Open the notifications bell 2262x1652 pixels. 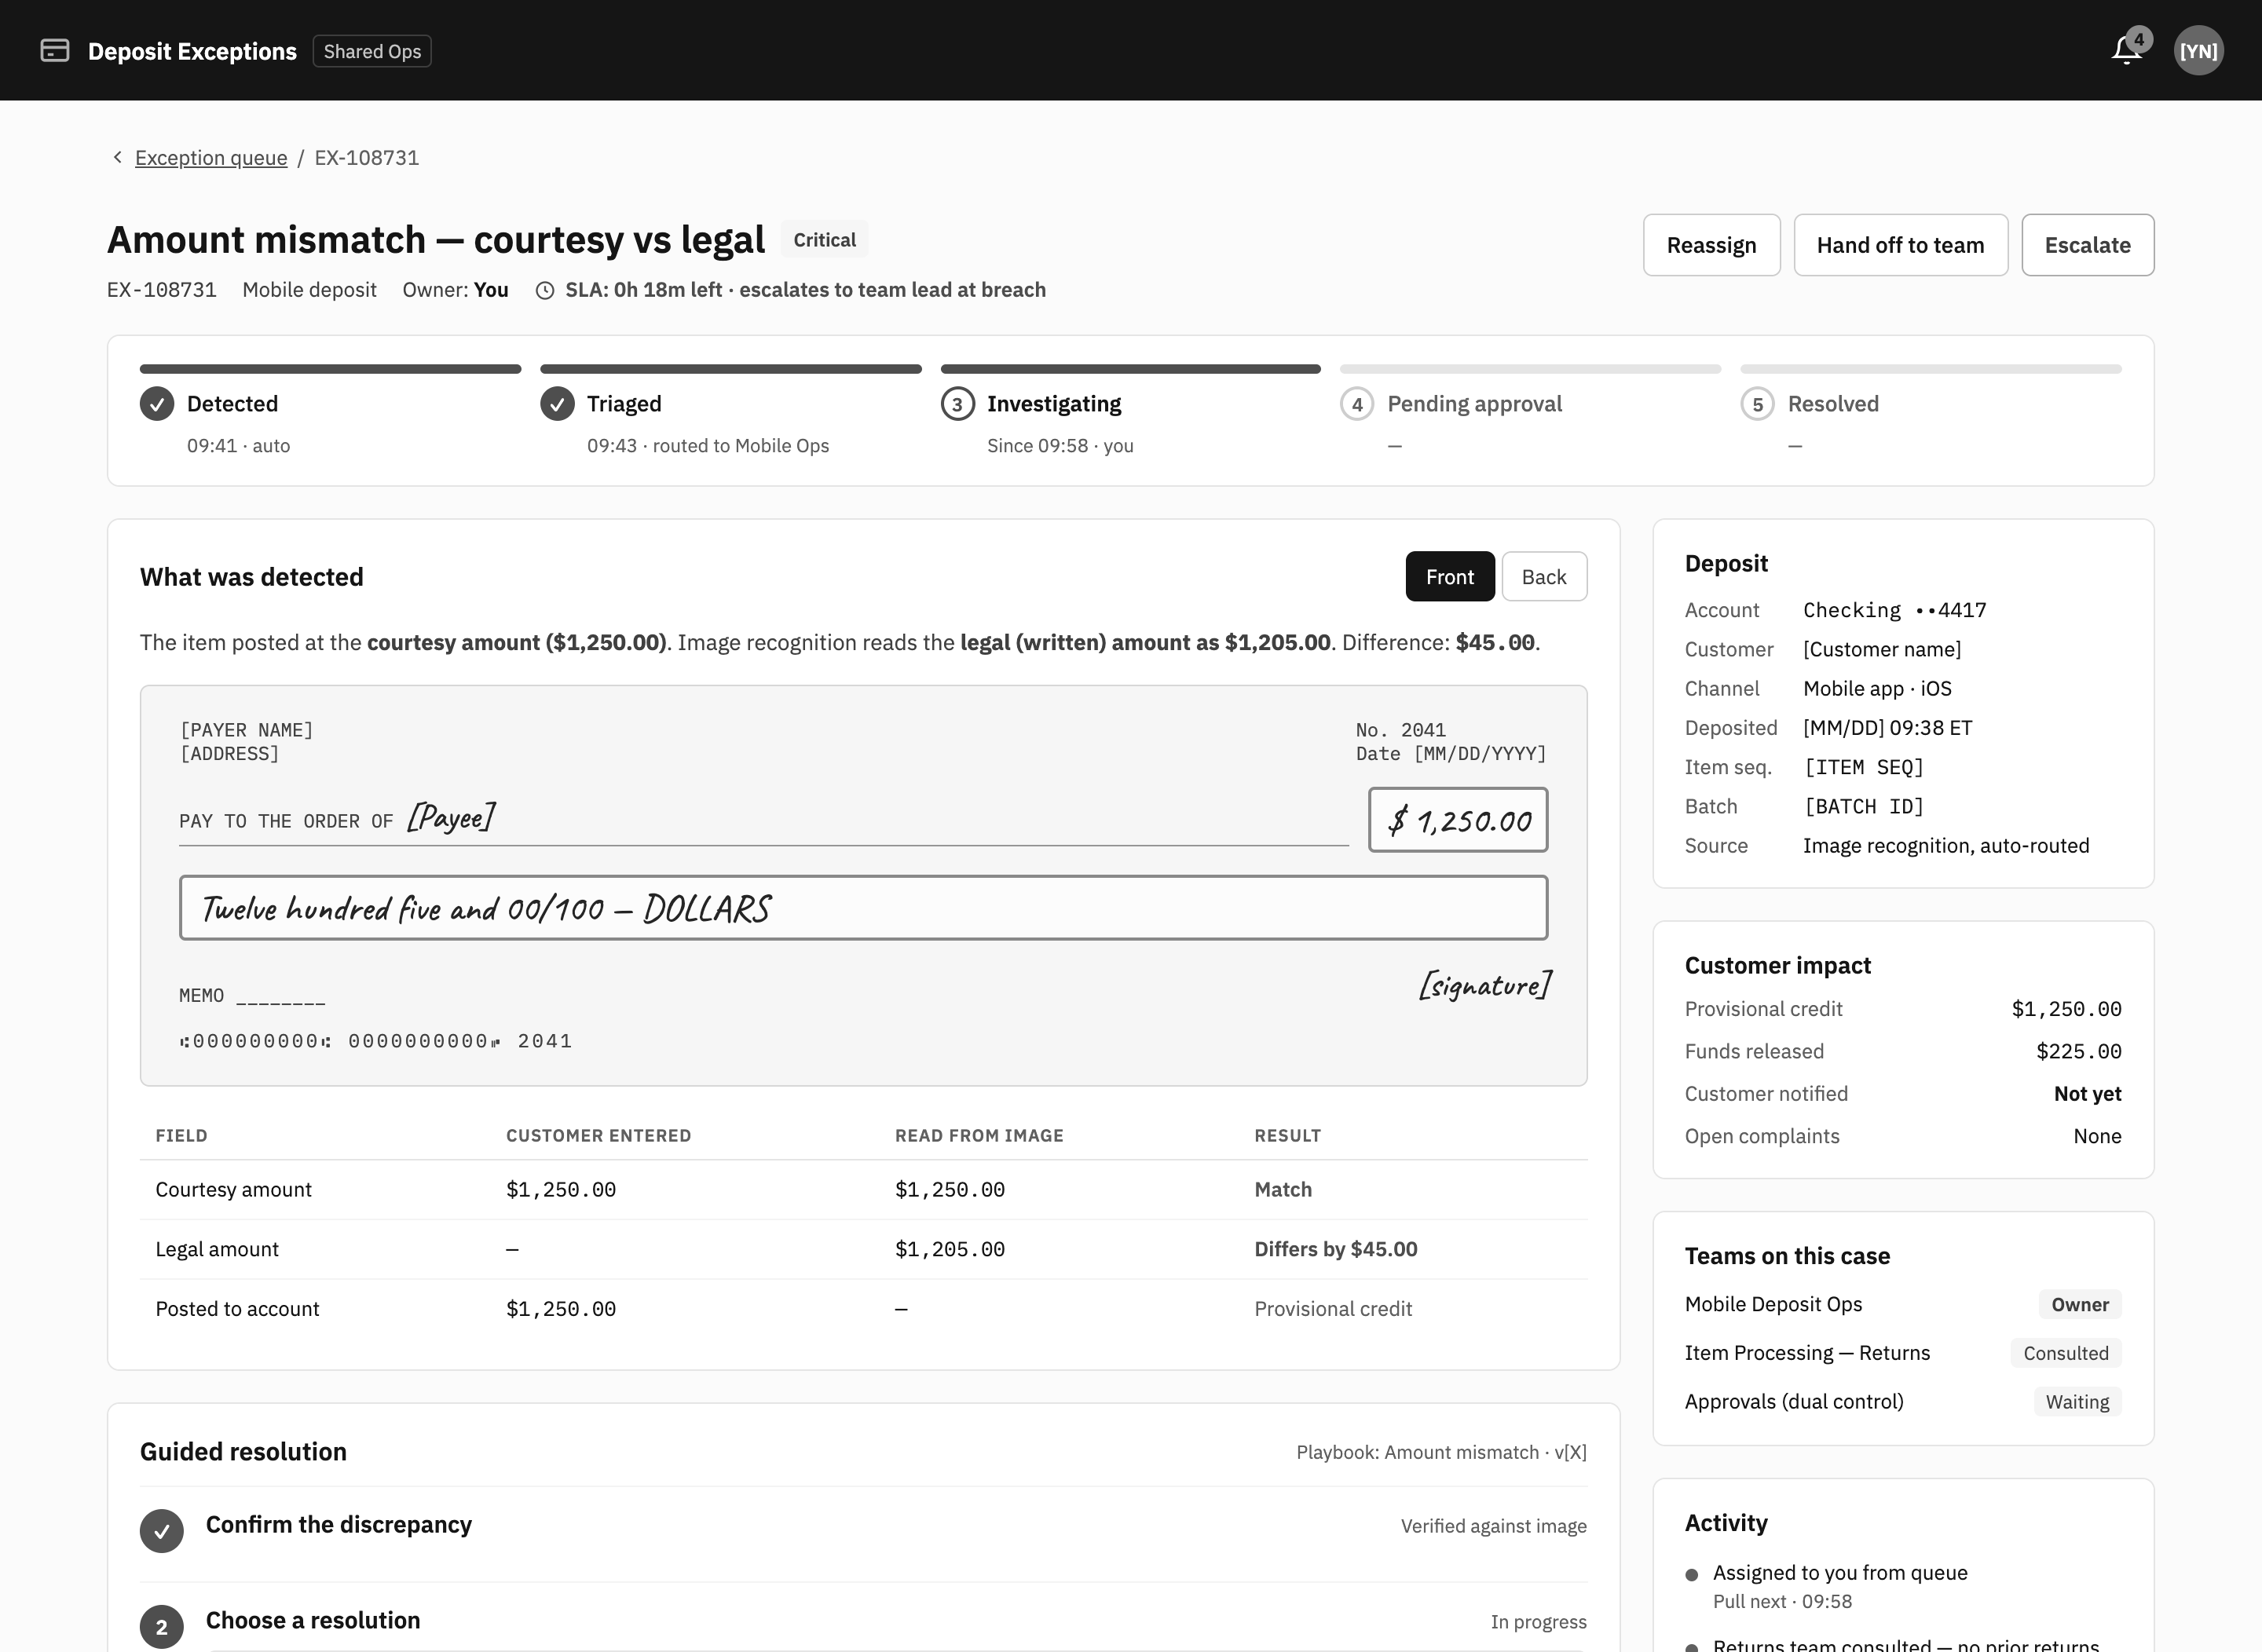tap(2126, 50)
